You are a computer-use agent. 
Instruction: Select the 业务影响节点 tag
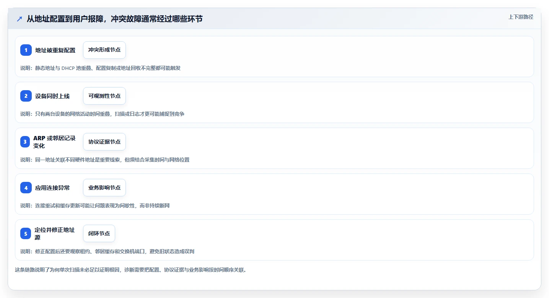[104, 188]
